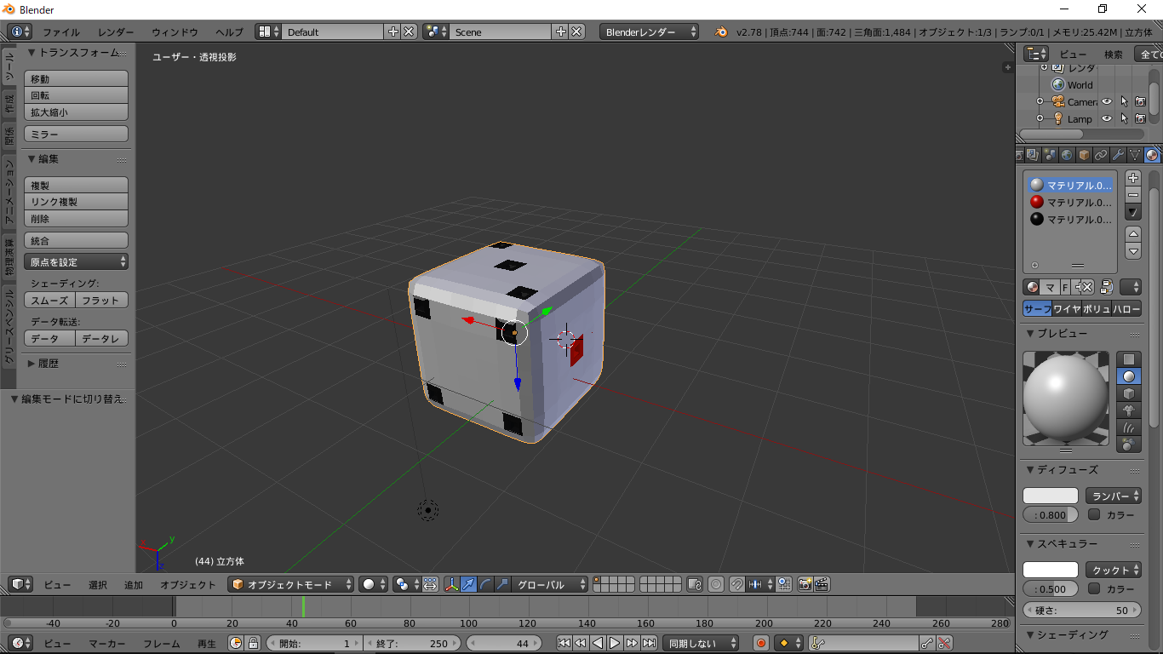The width and height of the screenshot is (1163, 654).
Task: Select the translate manipulator arrow icon
Action: pos(468,584)
